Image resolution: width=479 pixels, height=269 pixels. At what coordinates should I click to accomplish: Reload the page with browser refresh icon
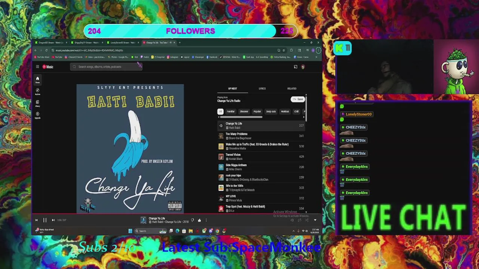tap(46, 50)
